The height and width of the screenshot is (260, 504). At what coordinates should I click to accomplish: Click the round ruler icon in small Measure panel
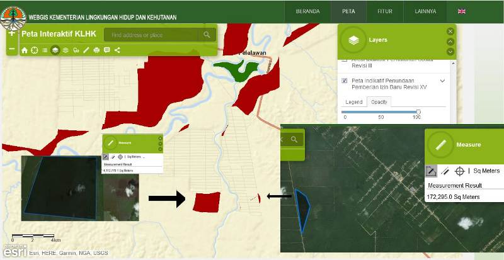[x=110, y=143]
